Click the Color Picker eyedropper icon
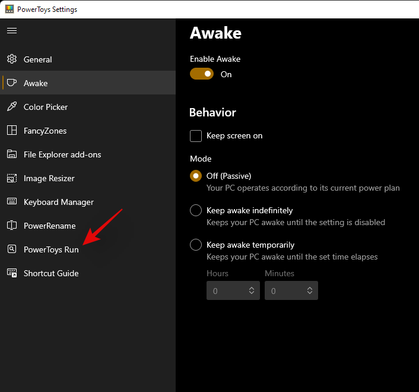 [x=12, y=107]
